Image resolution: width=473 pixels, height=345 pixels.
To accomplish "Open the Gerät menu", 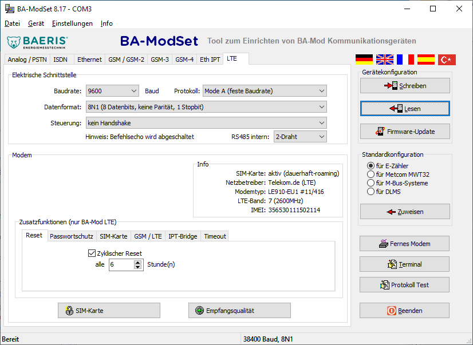I will [36, 23].
